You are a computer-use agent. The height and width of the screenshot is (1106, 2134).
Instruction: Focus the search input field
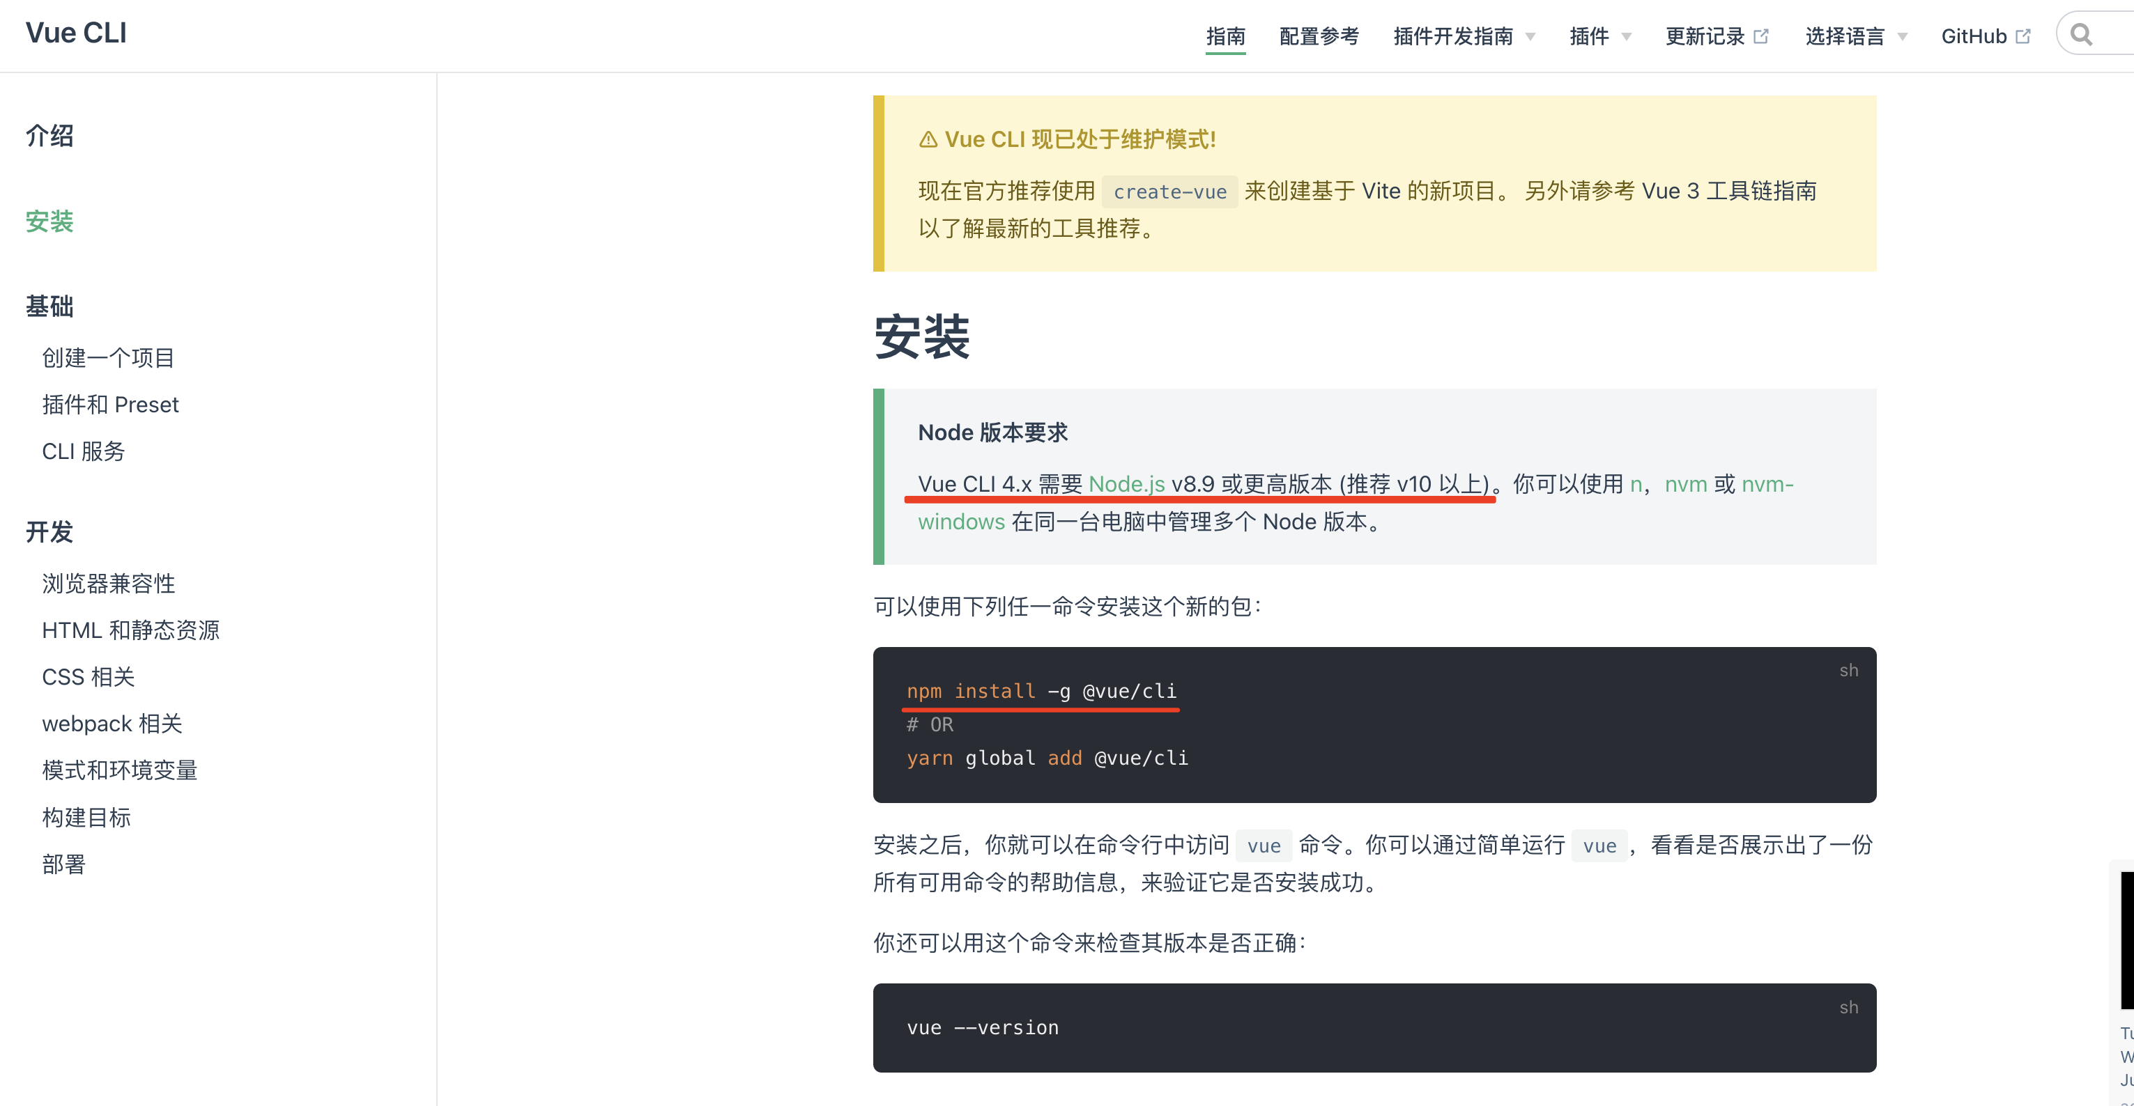coord(2096,35)
